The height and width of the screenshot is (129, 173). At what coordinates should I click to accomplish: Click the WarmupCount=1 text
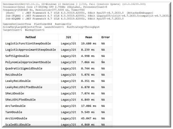coord(35,30)
